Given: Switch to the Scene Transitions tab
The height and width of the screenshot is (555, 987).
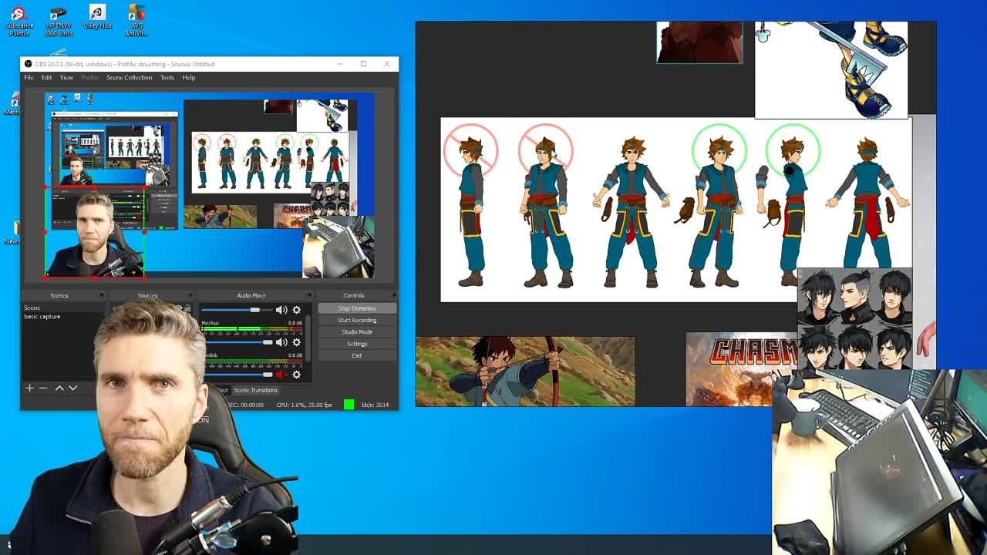Looking at the screenshot, I should (257, 390).
